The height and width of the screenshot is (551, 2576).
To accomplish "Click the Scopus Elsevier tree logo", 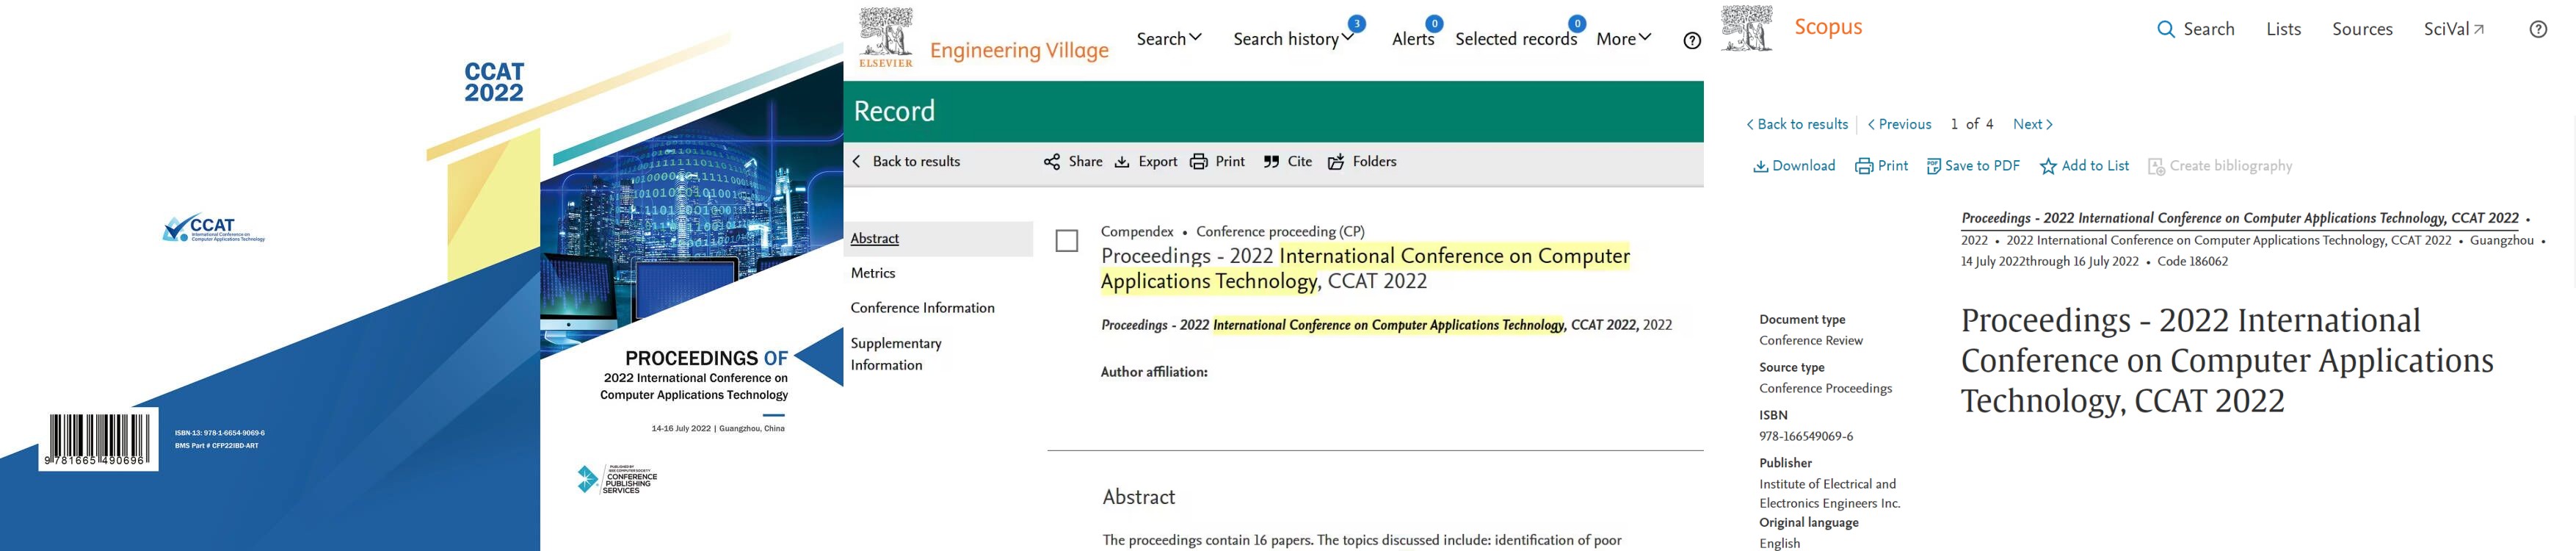I will 1747,28.
